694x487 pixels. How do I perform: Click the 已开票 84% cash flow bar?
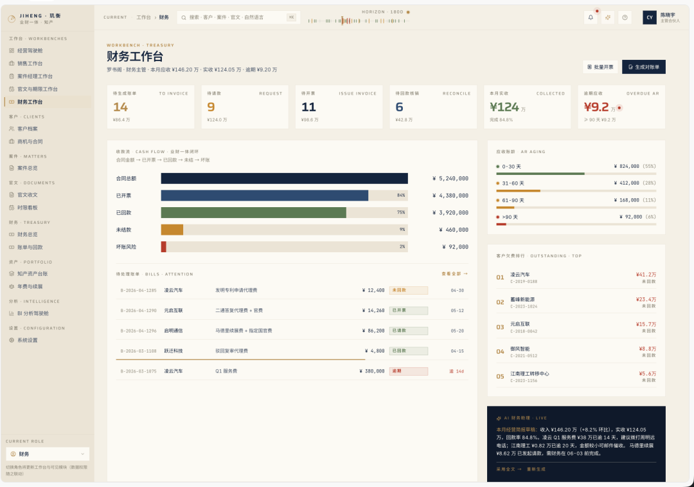coord(284,196)
